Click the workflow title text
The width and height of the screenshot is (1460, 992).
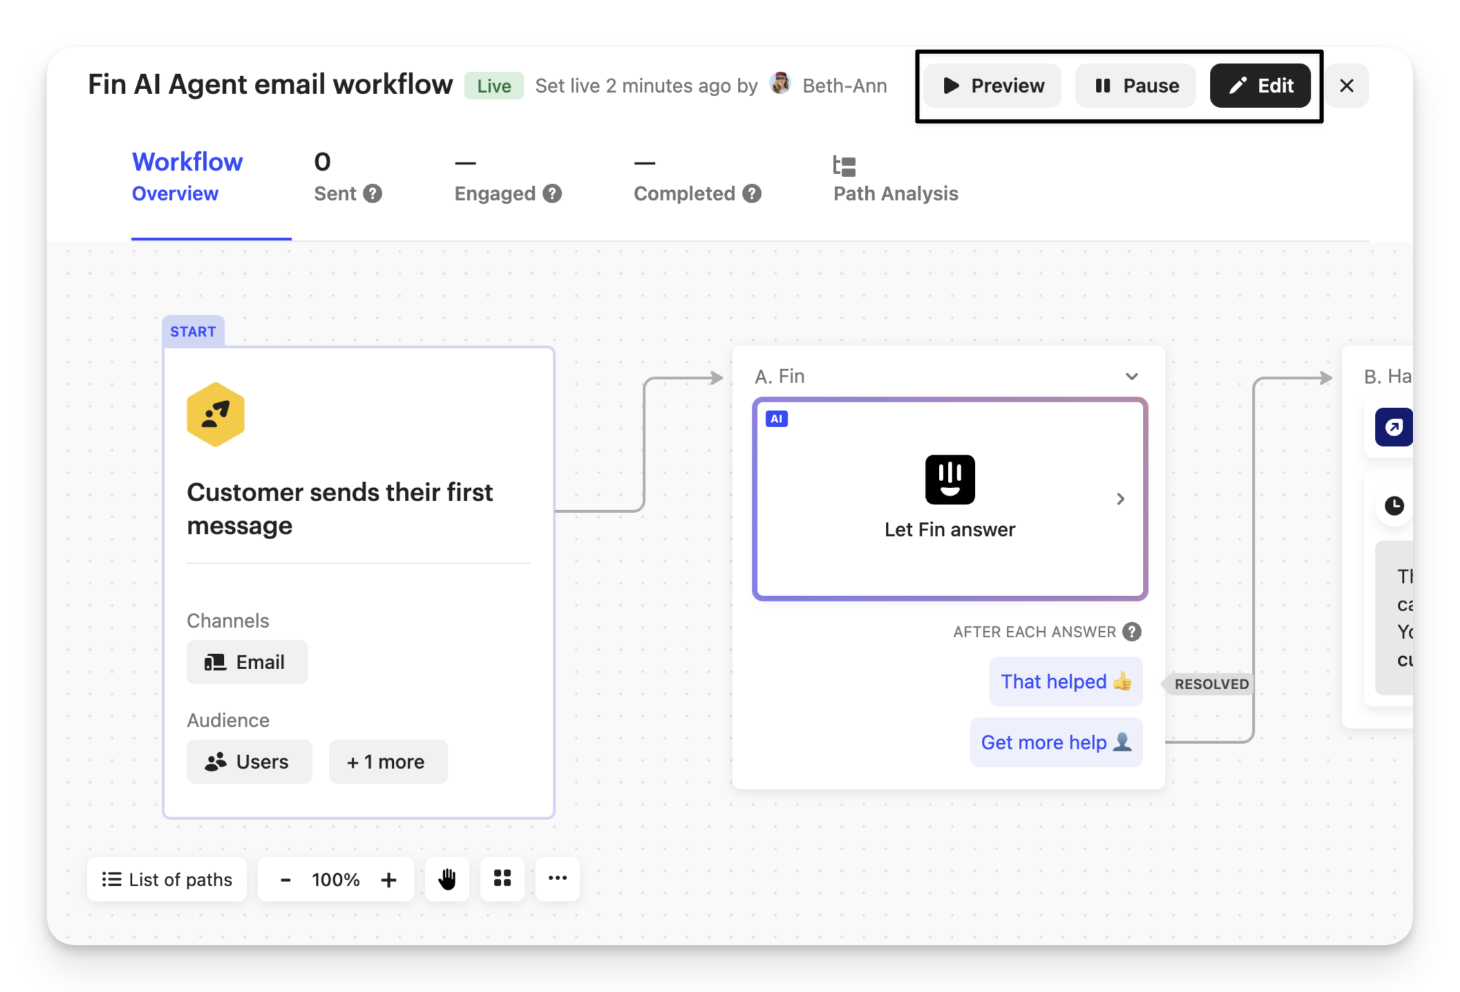tap(270, 85)
